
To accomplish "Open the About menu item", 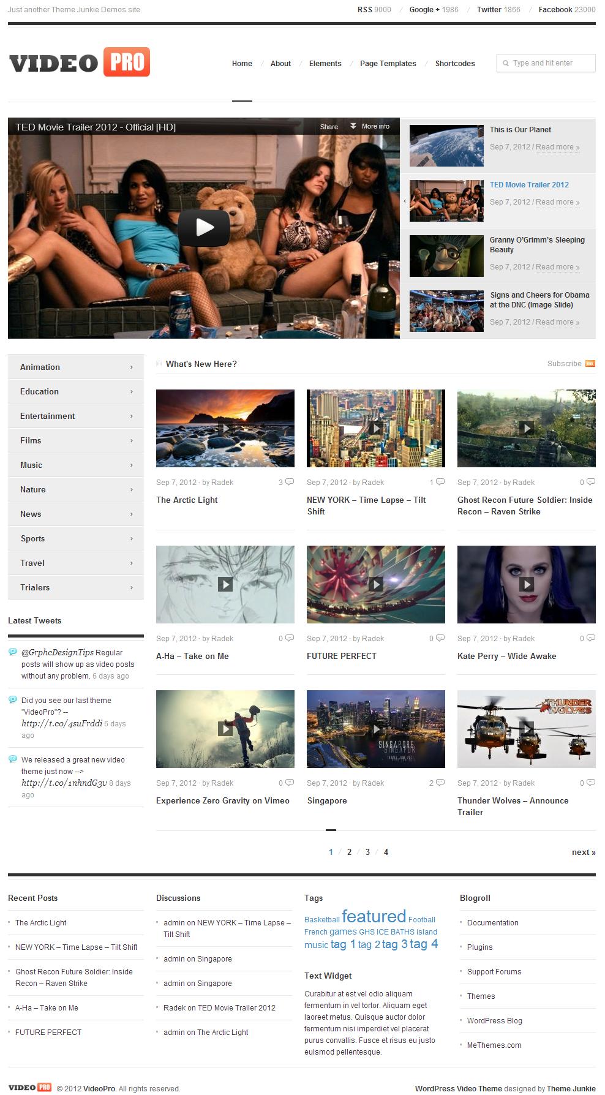I will click(280, 64).
